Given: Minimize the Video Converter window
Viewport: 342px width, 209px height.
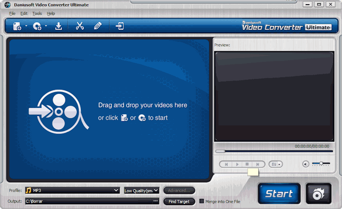Looking at the screenshot, I should pos(307,4).
